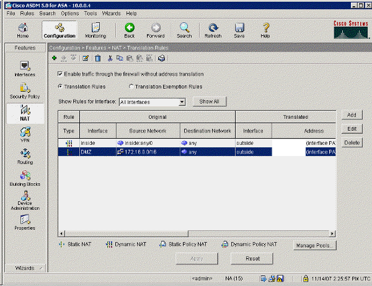Click Manage Pools button
This screenshot has height=286, width=372.
point(315,246)
